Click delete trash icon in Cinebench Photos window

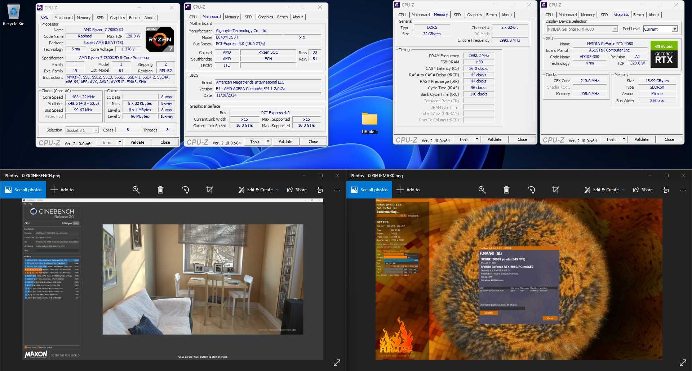click(160, 190)
